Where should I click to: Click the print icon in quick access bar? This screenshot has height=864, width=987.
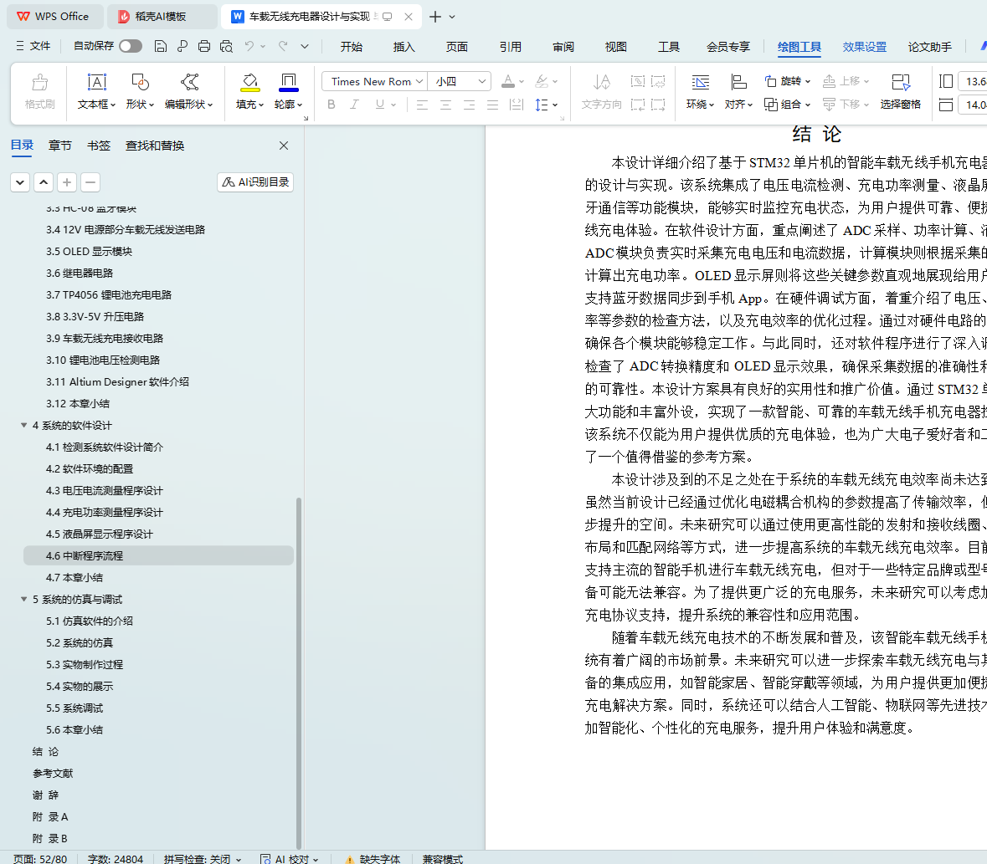coord(204,47)
